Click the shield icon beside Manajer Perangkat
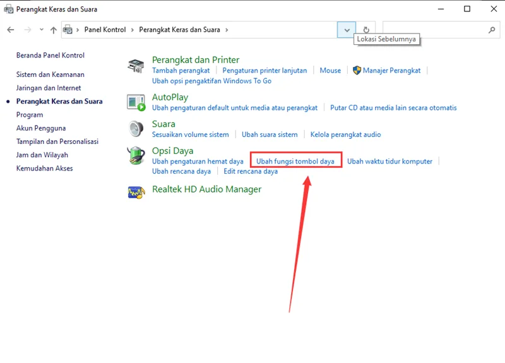 [357, 70]
